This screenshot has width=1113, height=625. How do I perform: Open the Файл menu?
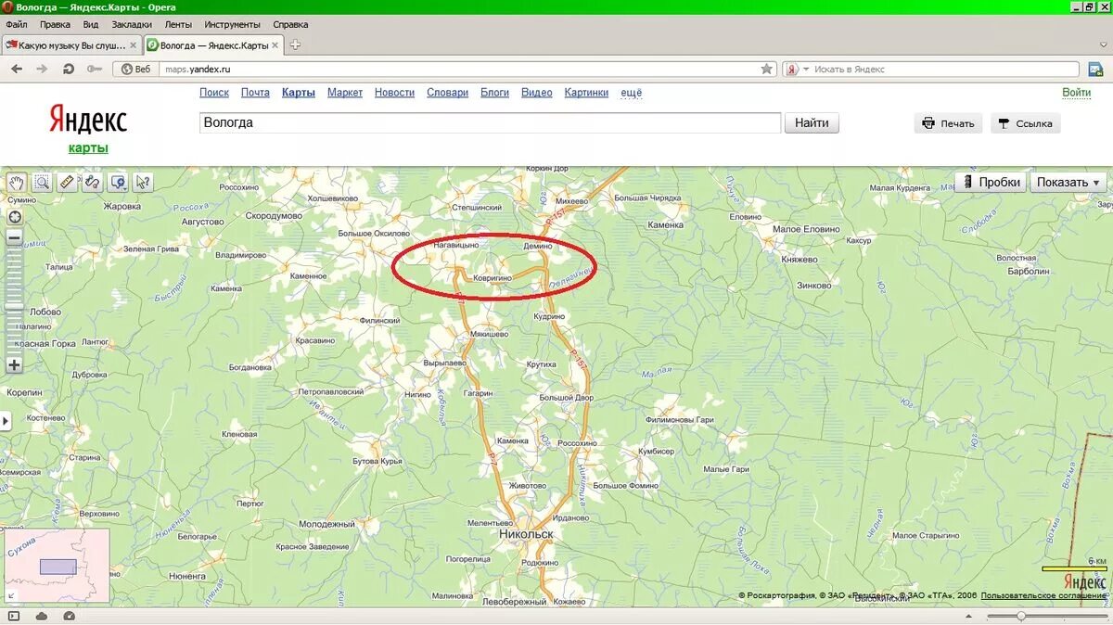[x=17, y=25]
